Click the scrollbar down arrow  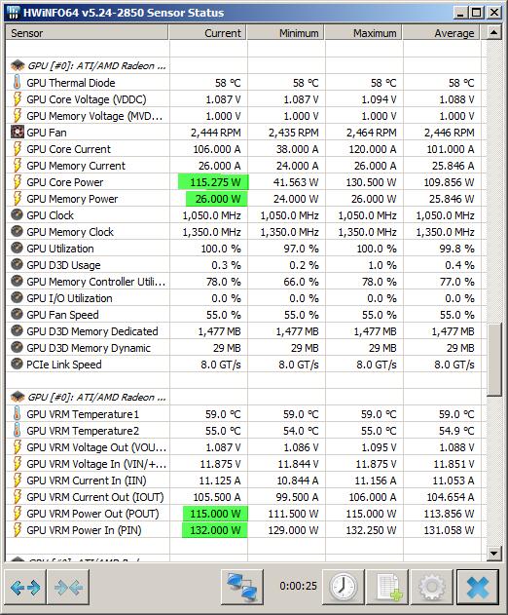coord(494,554)
